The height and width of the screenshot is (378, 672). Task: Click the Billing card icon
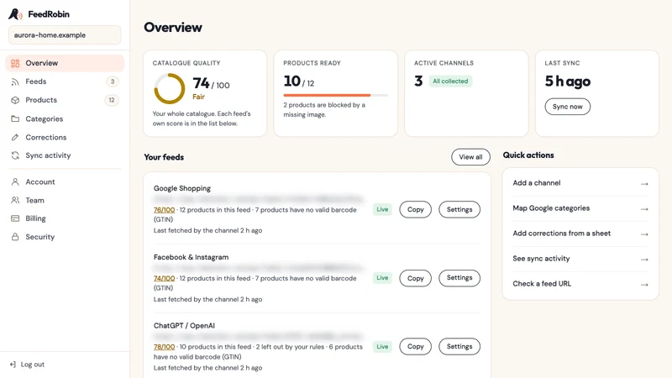click(x=15, y=218)
